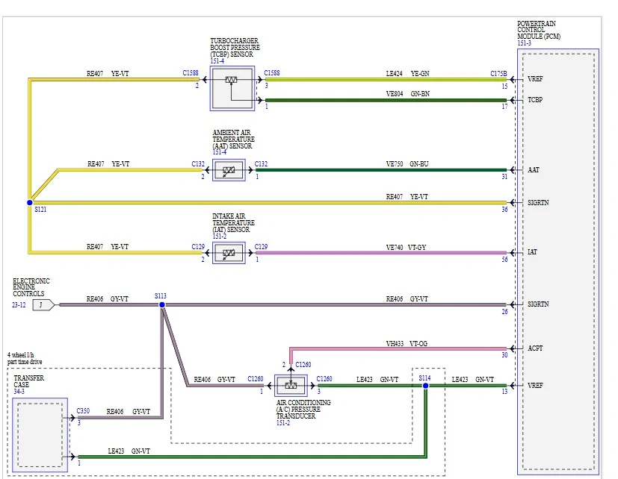The height and width of the screenshot is (479, 618).
Task: Click the C350 connector label
Action: click(x=83, y=411)
